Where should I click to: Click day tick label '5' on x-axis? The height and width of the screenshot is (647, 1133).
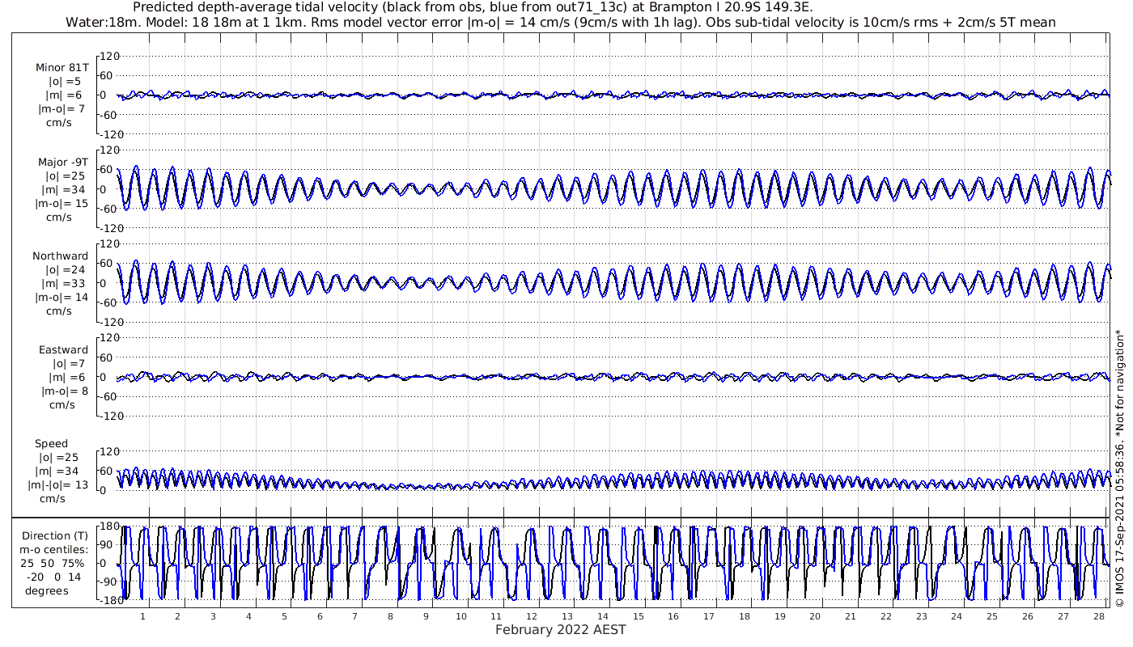[x=284, y=616]
